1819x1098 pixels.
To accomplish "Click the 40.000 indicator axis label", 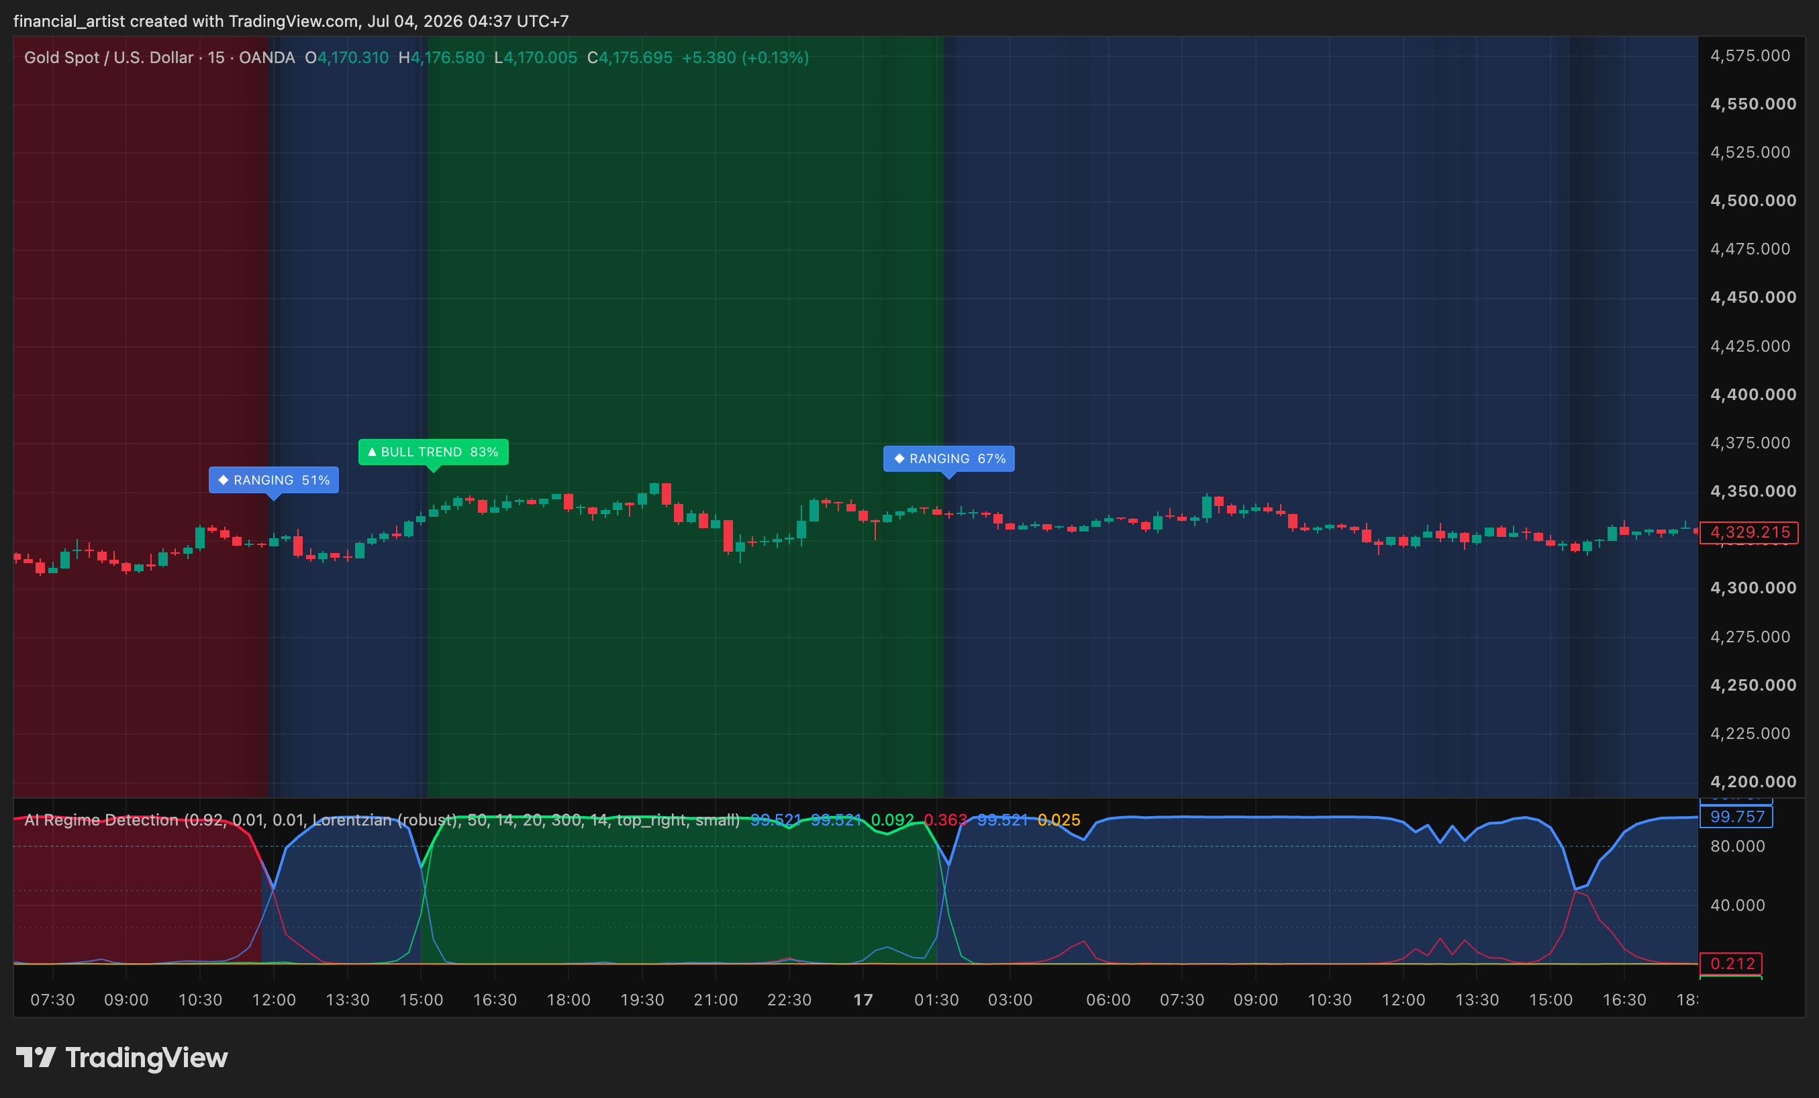I will (x=1738, y=905).
